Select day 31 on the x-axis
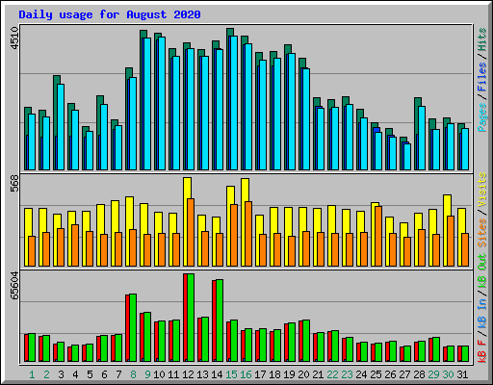Viewport: 493px width, 385px height. pos(462,374)
